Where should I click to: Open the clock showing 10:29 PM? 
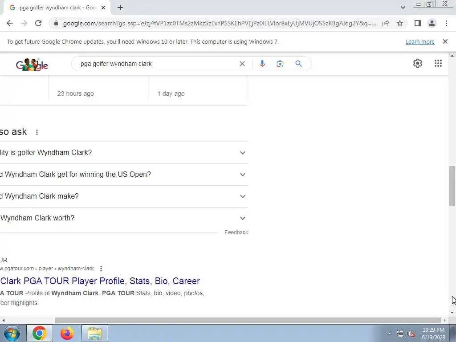(x=433, y=334)
